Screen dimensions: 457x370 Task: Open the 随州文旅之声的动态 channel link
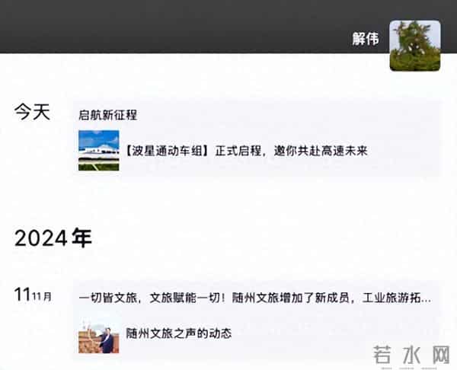(179, 333)
